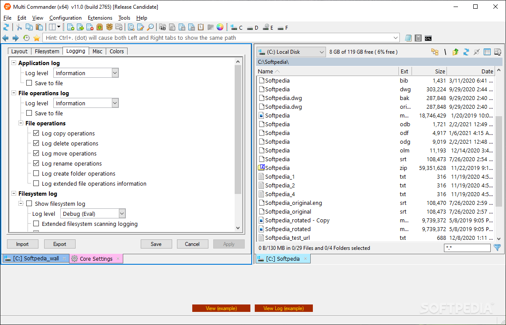Click the Paste clipboard icon
This screenshot has width=506, height=325.
39,28
